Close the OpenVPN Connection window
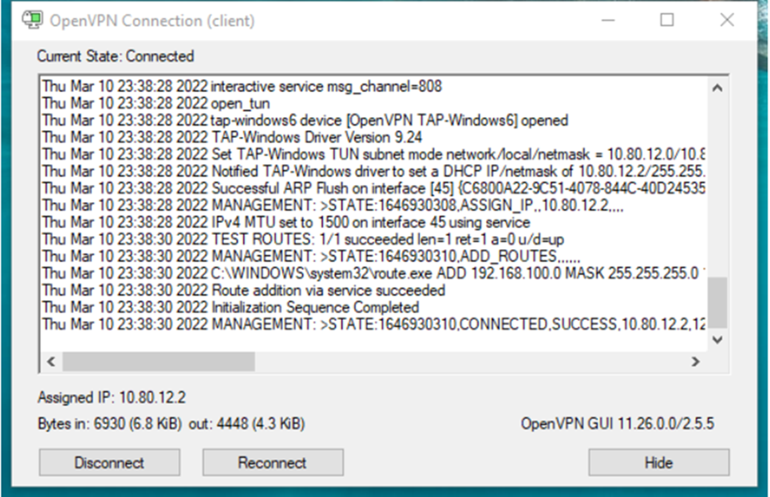The image size is (770, 497). [x=727, y=20]
